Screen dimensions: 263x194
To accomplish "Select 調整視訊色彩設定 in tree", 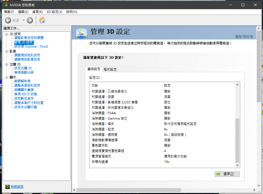I will point(27,55).
